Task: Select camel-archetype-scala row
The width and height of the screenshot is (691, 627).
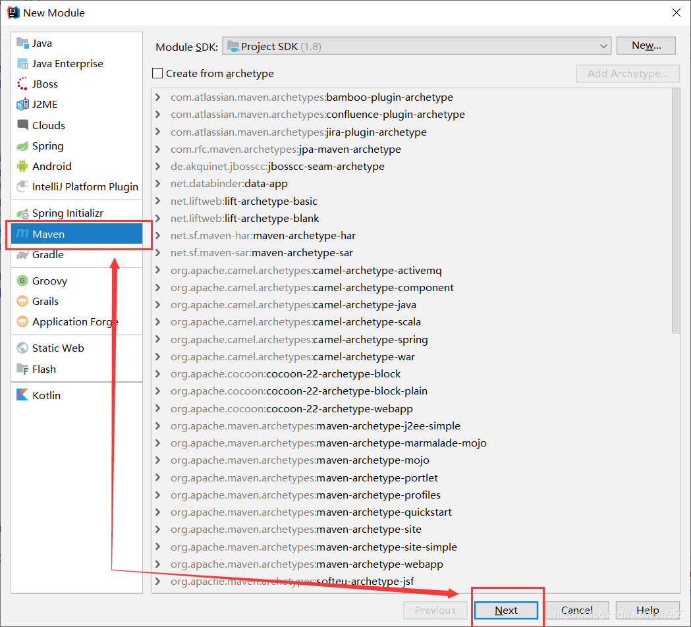Action: (x=412, y=321)
